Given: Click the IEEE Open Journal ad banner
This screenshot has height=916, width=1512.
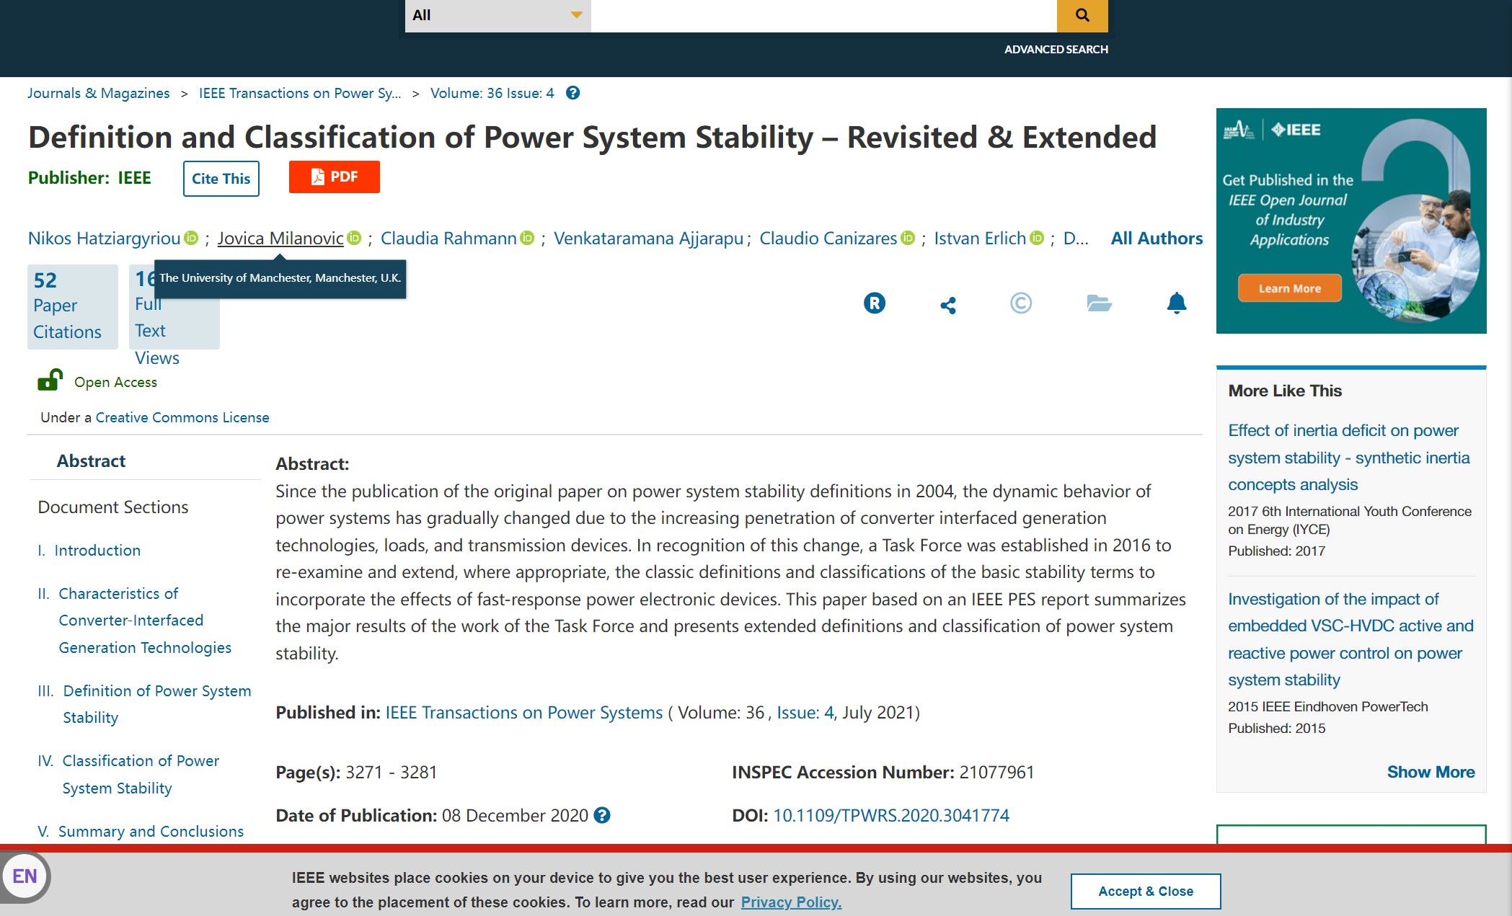Looking at the screenshot, I should [x=1350, y=221].
